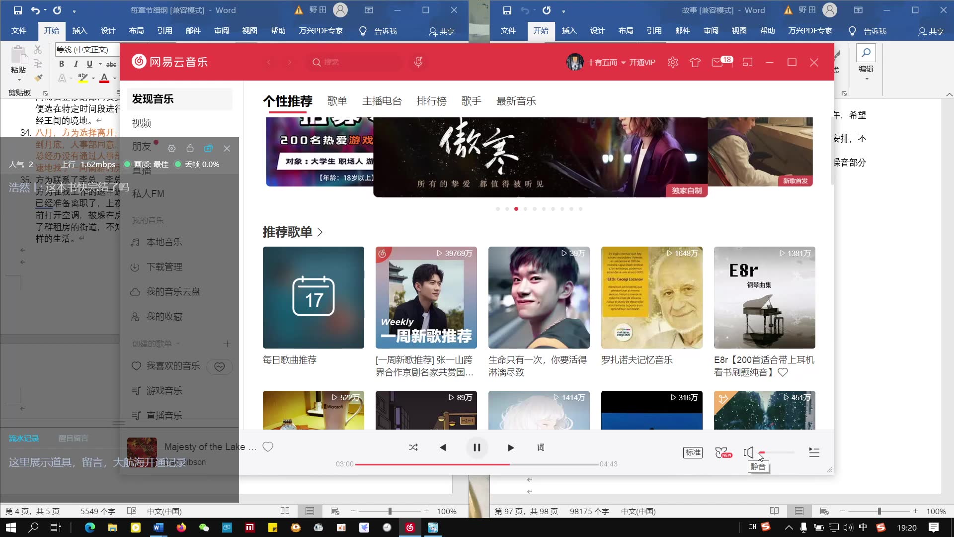Open the lyrics panel icon

pos(541,447)
